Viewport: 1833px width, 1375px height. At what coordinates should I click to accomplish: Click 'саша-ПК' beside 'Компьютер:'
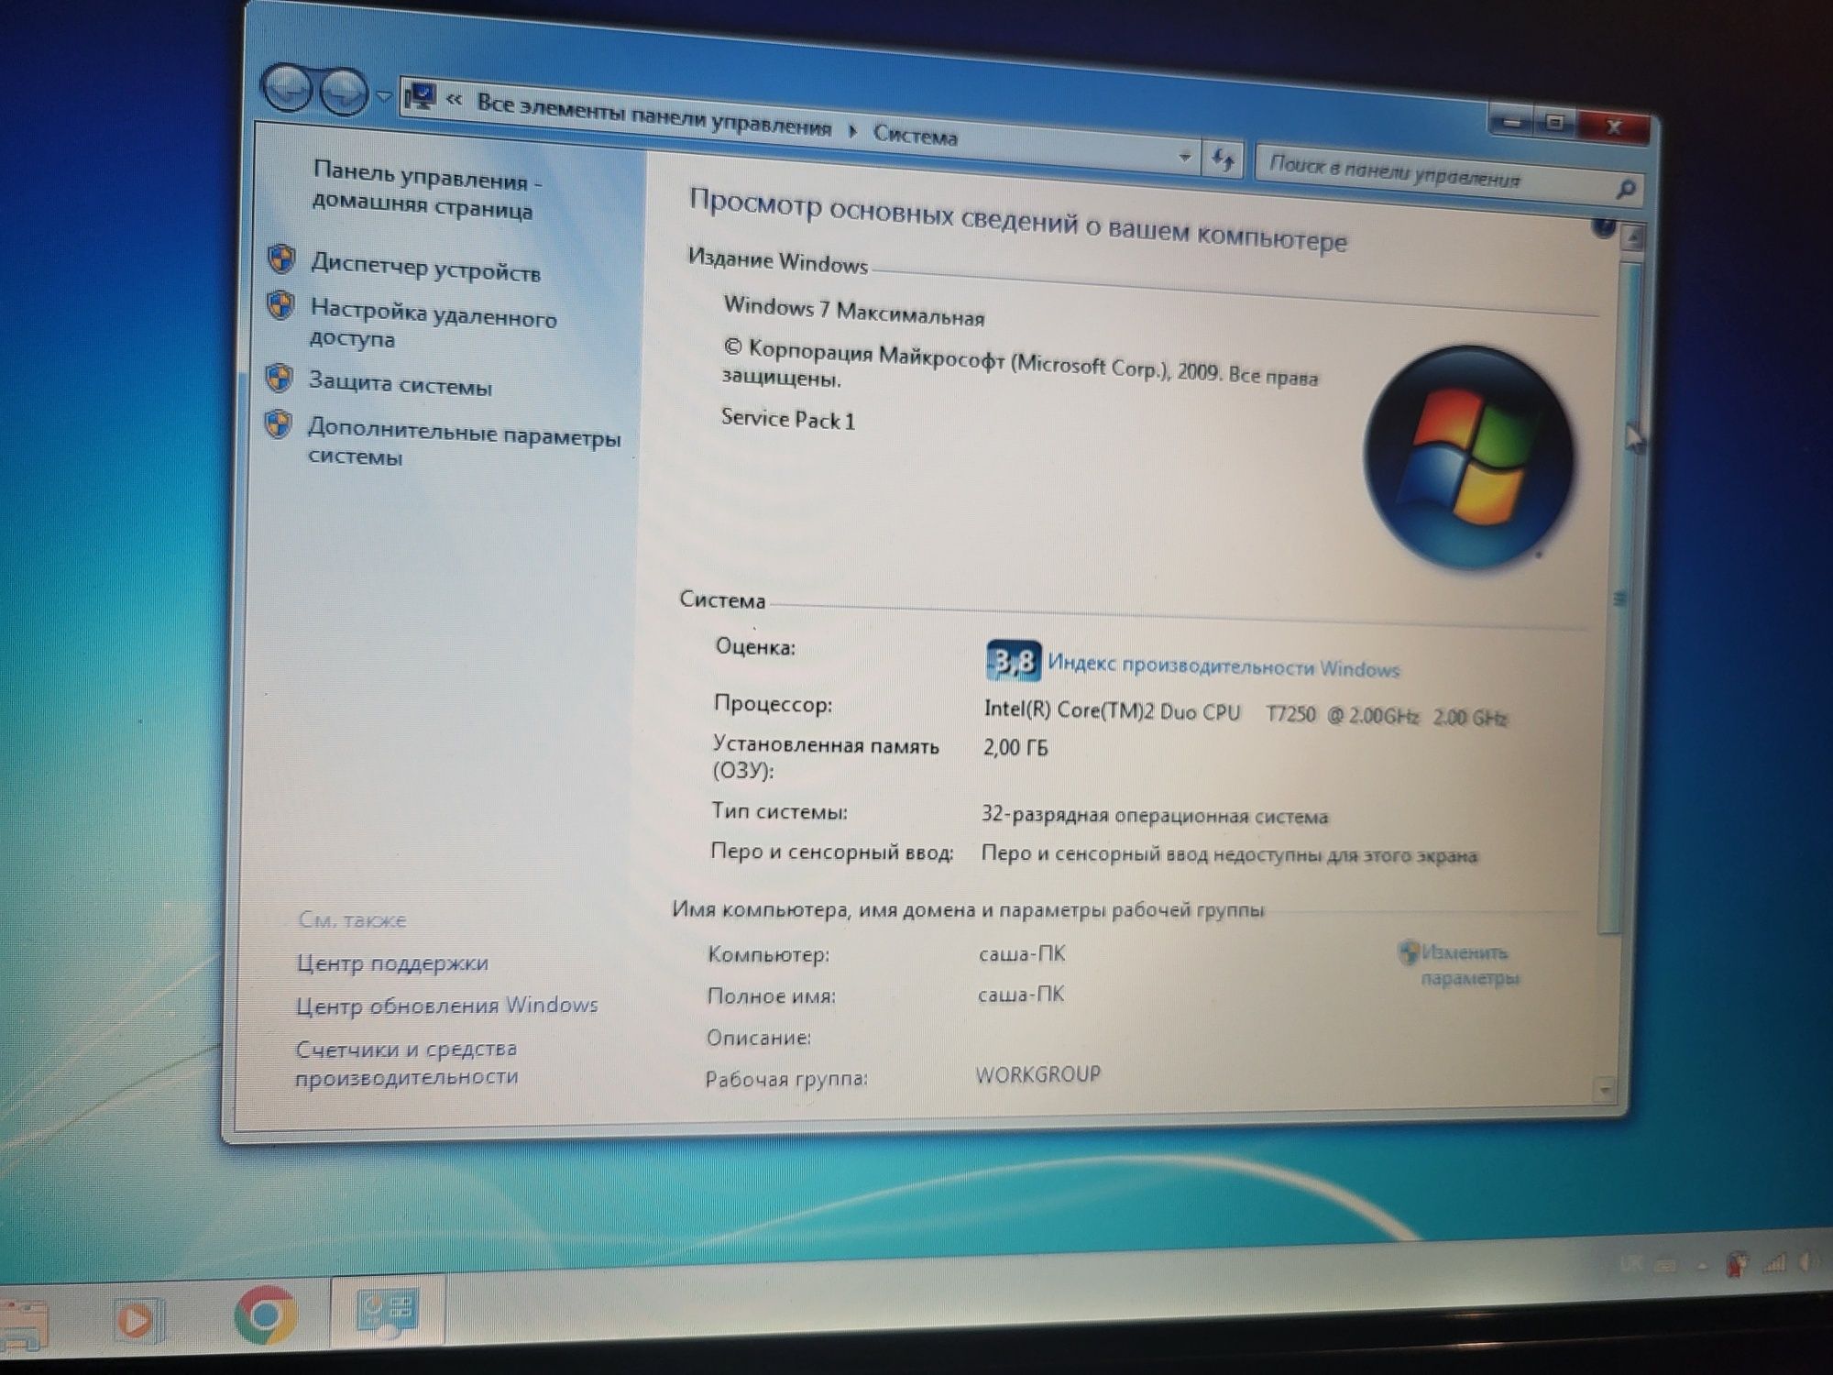[x=1022, y=953]
